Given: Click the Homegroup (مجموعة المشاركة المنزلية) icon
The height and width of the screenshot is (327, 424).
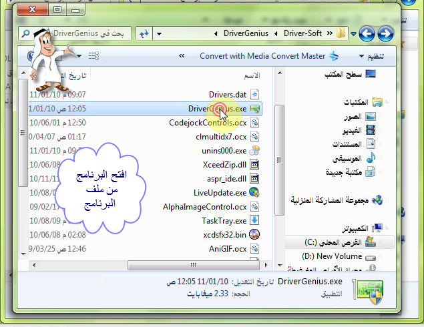Looking at the screenshot, I should coord(377,200).
